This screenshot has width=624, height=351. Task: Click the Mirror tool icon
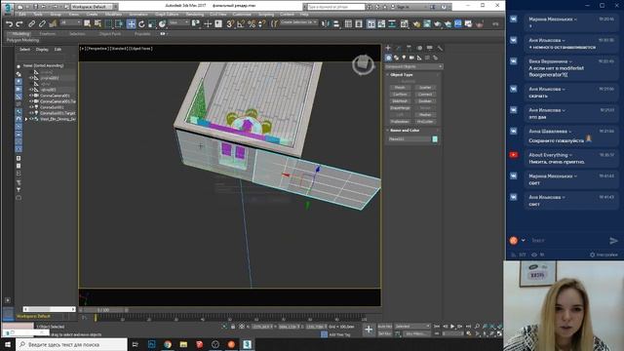point(326,23)
